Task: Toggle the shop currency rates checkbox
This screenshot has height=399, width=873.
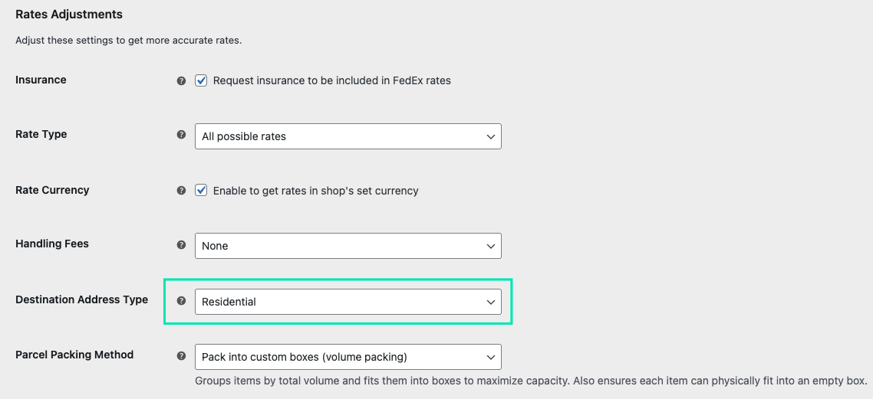Action: (x=201, y=191)
